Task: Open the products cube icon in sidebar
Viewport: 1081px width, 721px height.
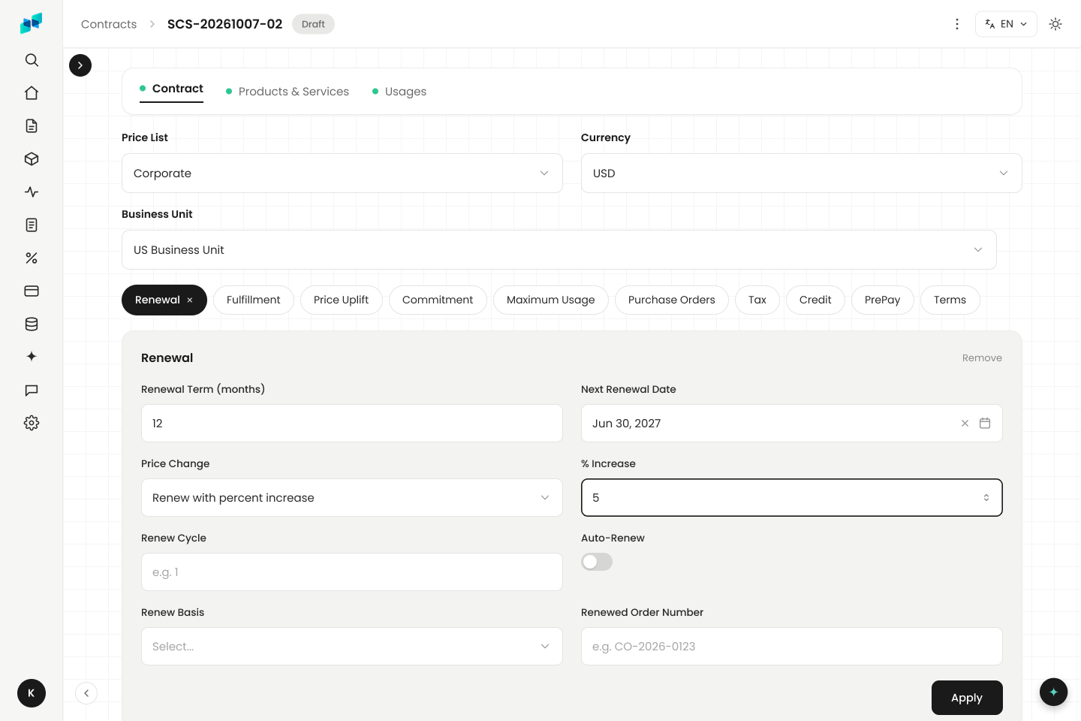Action: (x=32, y=159)
